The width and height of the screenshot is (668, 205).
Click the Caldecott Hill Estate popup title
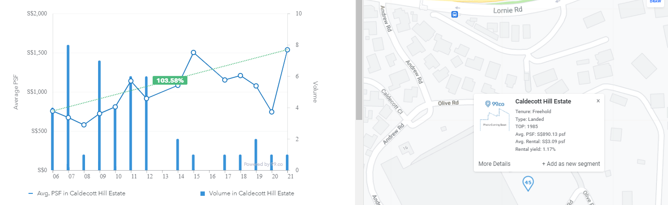click(x=543, y=102)
